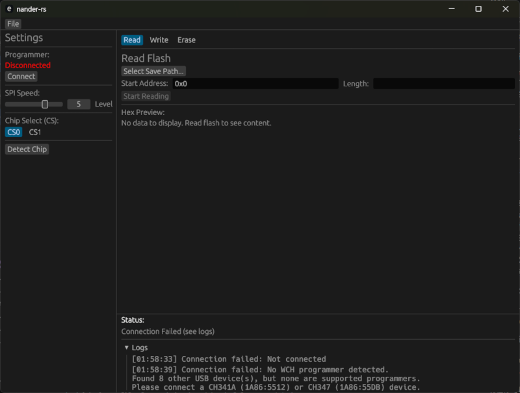Viewport: 520px width, 393px height.
Task: Click Detect Chip to identify the flash chip
Action: 27,149
